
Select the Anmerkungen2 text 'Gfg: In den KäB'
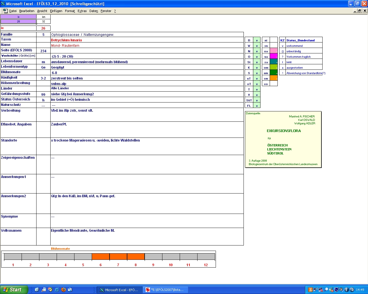[x=147, y=204]
